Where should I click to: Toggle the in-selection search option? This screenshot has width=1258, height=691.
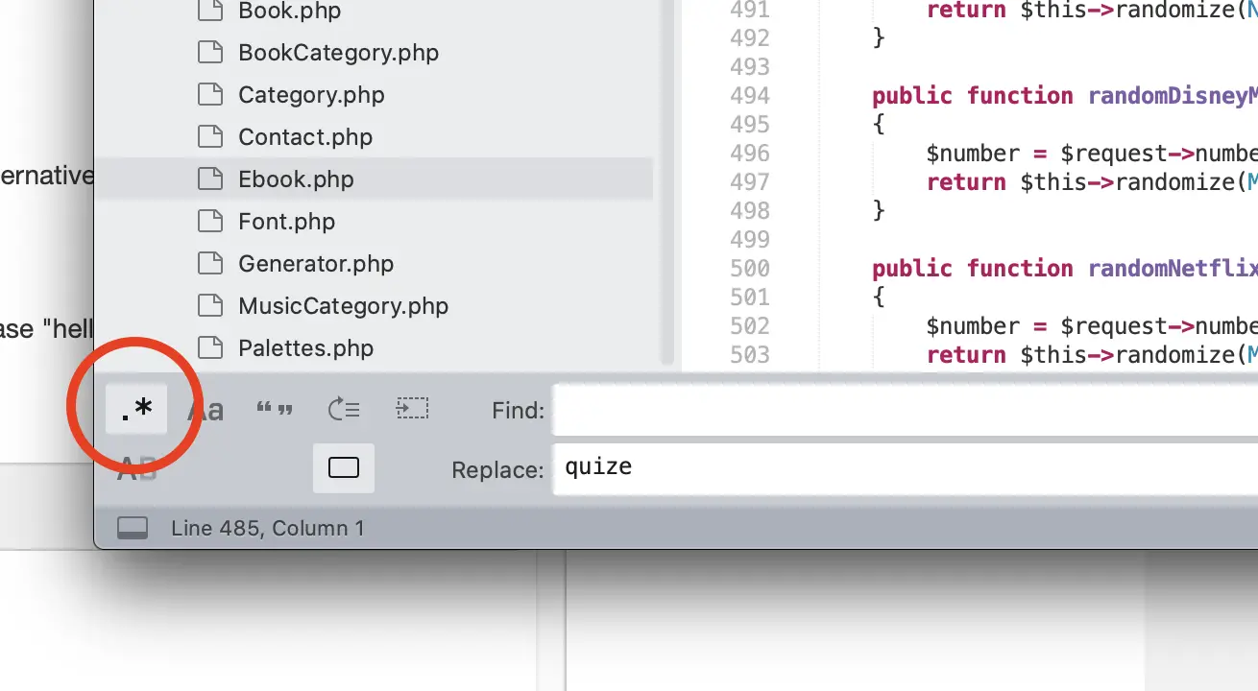point(413,410)
